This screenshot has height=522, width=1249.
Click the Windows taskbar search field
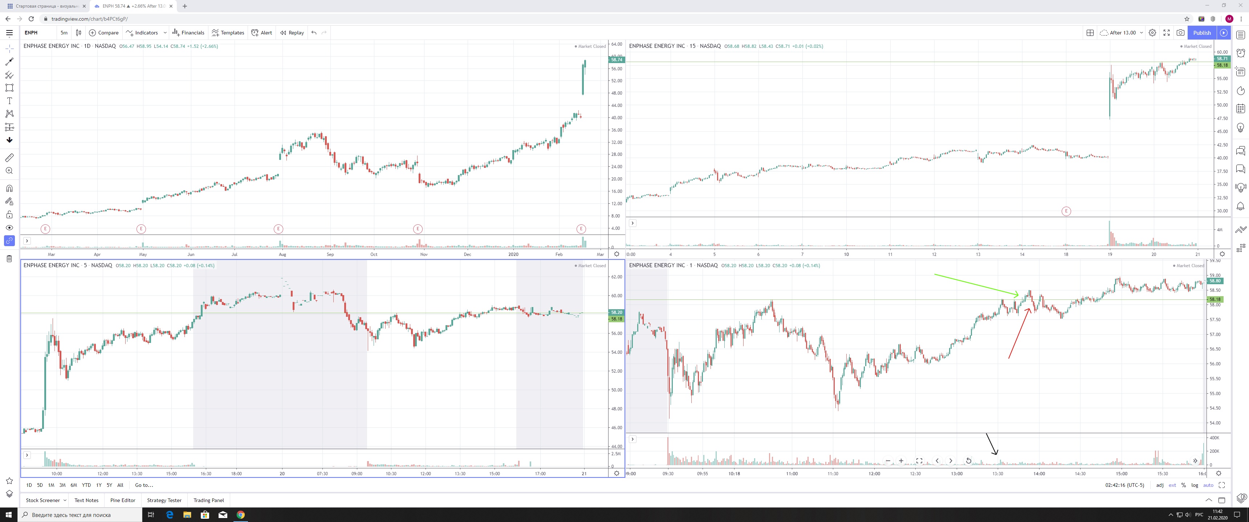point(80,515)
